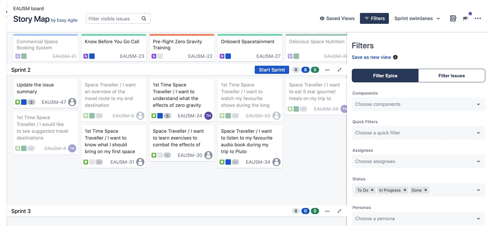Toggle the Filters button
The height and width of the screenshot is (226, 489).
tap(374, 18)
